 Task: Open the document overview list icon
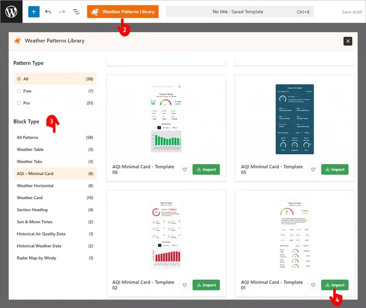tap(76, 12)
